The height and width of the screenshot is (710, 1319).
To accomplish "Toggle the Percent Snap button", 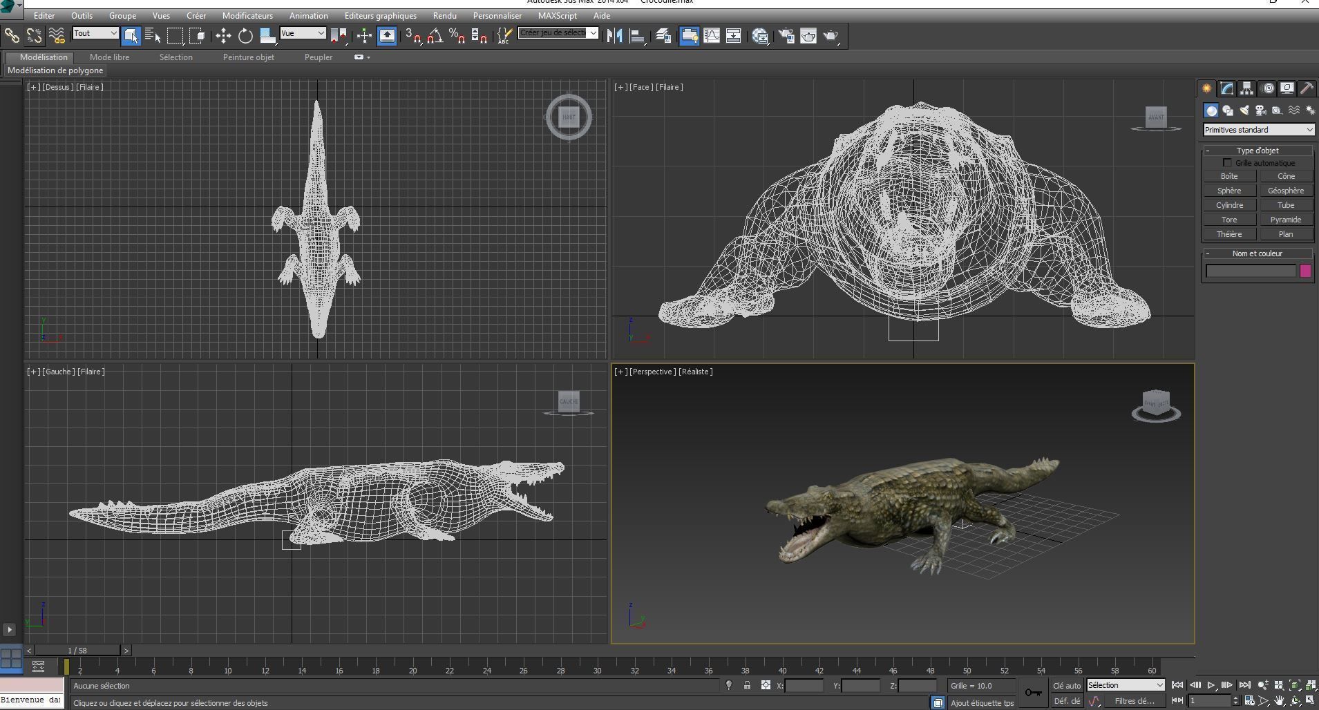I will tap(457, 35).
